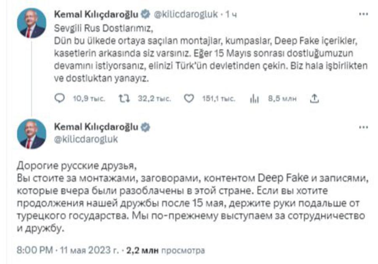The width and height of the screenshot is (378, 264).
Task: Open the views analytics bar chart icon
Action: (254, 98)
